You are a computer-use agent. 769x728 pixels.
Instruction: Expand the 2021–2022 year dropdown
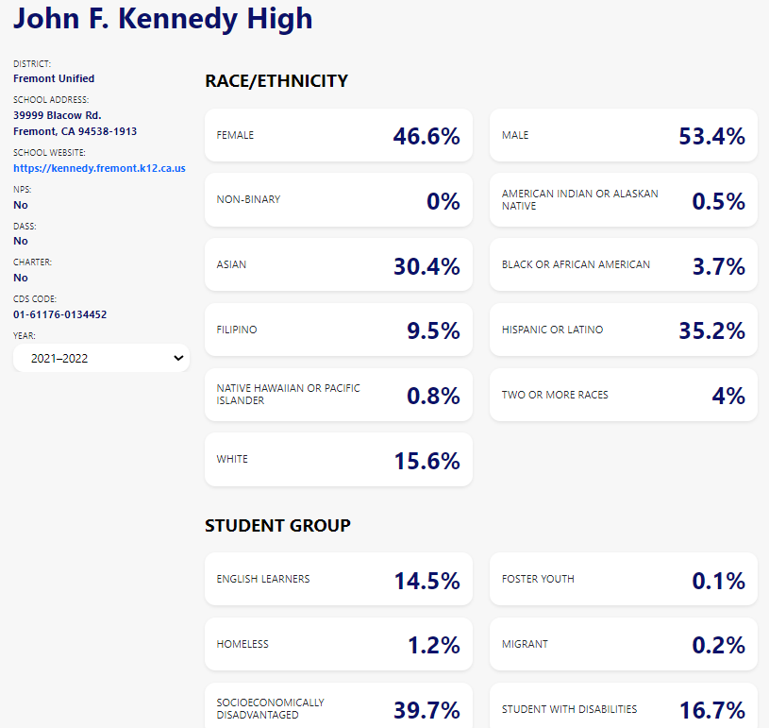click(x=101, y=358)
